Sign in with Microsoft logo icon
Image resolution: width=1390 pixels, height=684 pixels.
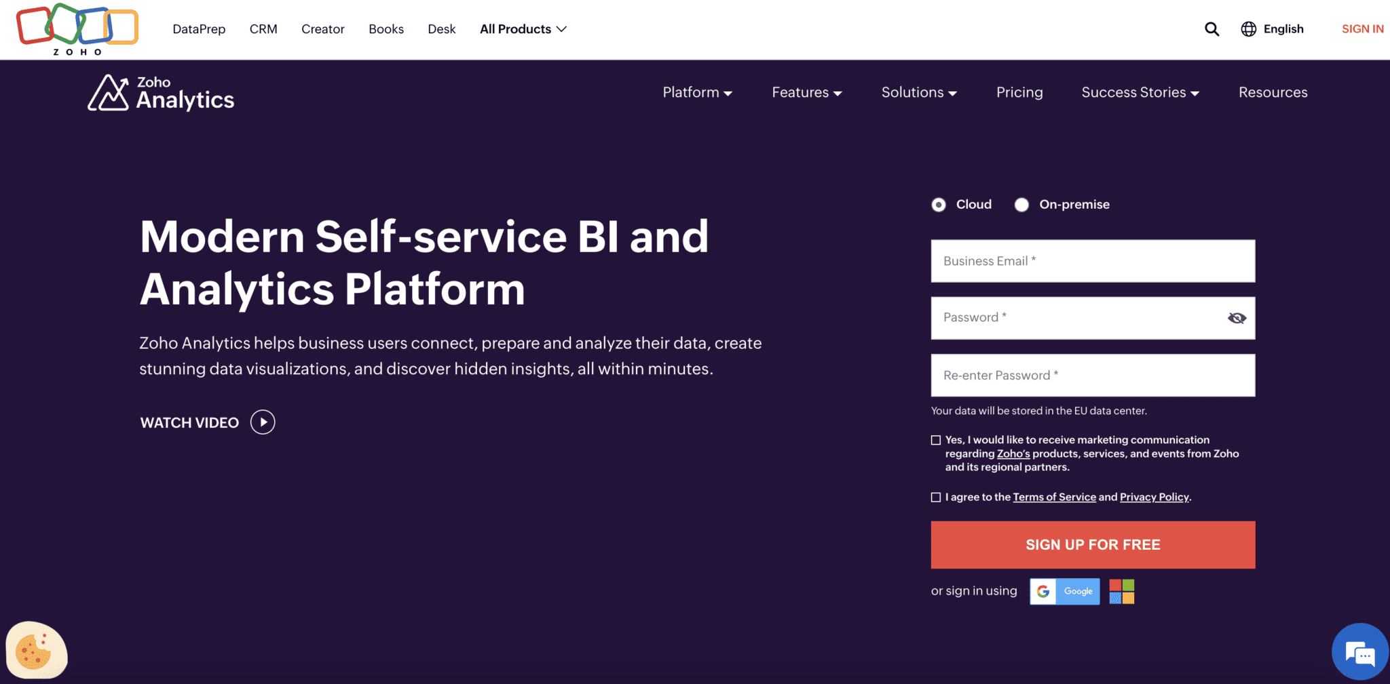coord(1121,592)
